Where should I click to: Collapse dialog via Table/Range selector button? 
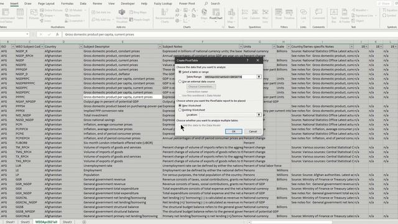pos(259,77)
